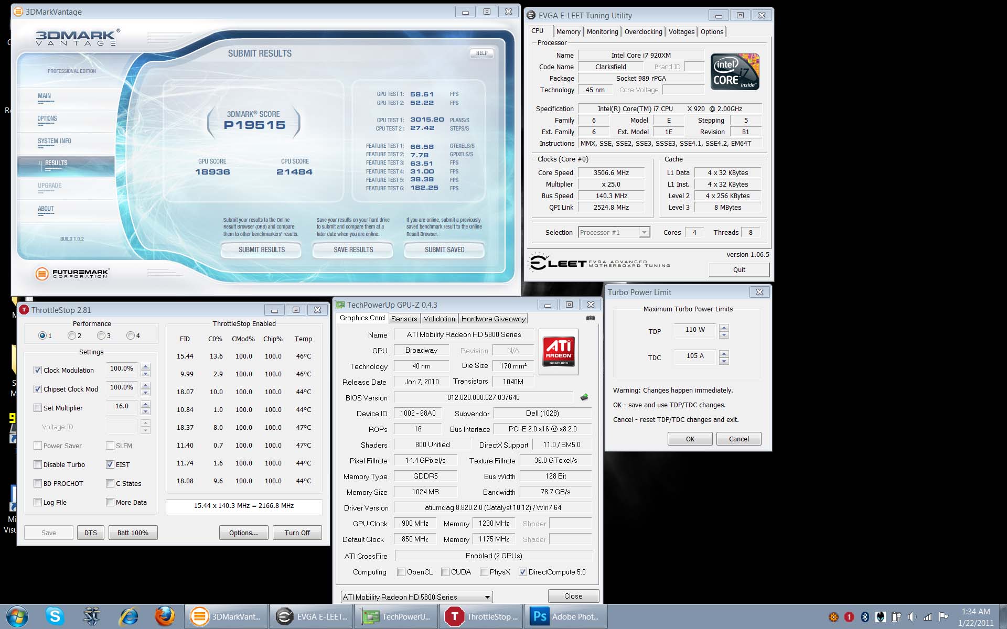Image resolution: width=1007 pixels, height=629 pixels.
Task: Click the GPU-Z screenshot camera icon
Action: (590, 318)
